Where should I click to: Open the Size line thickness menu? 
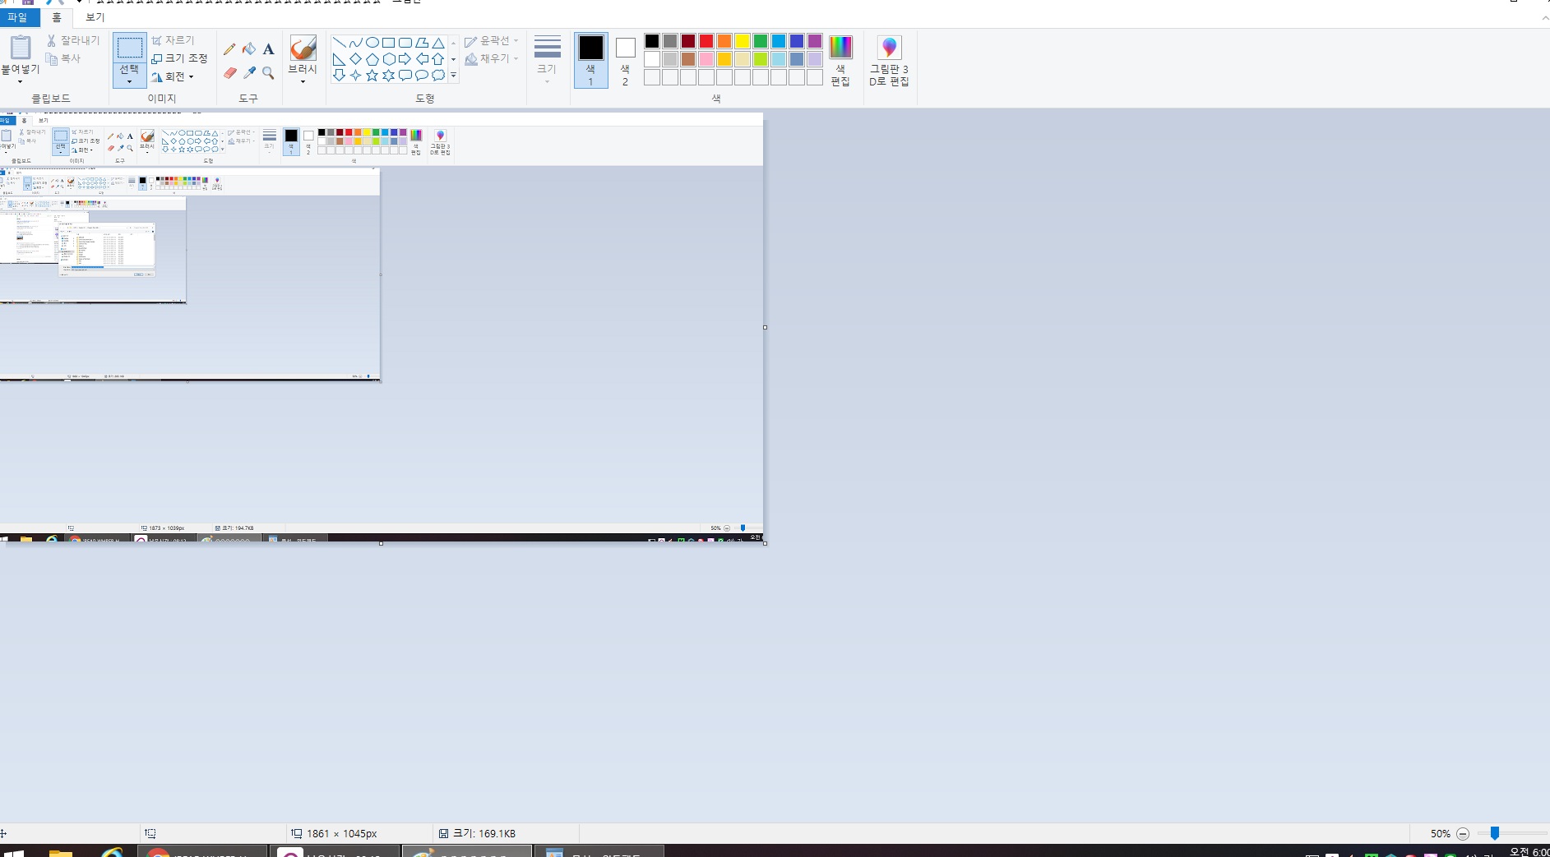click(x=547, y=60)
